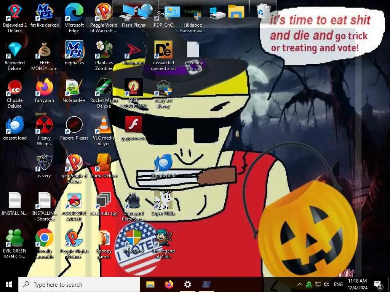This screenshot has height=292, width=390.
Task: Click the ENG language indicator
Action: point(338,284)
